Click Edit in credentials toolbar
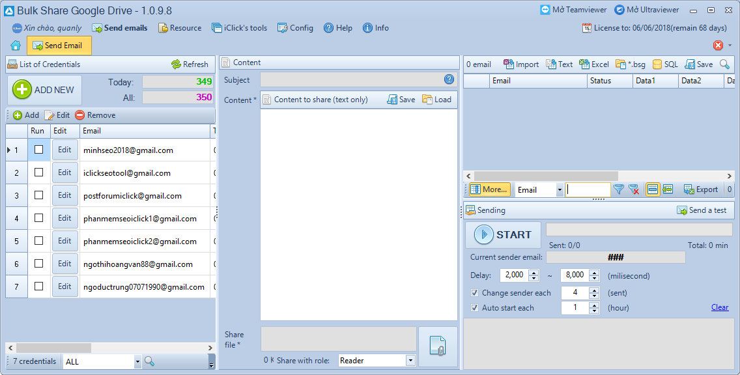The image size is (740, 375). [x=57, y=115]
